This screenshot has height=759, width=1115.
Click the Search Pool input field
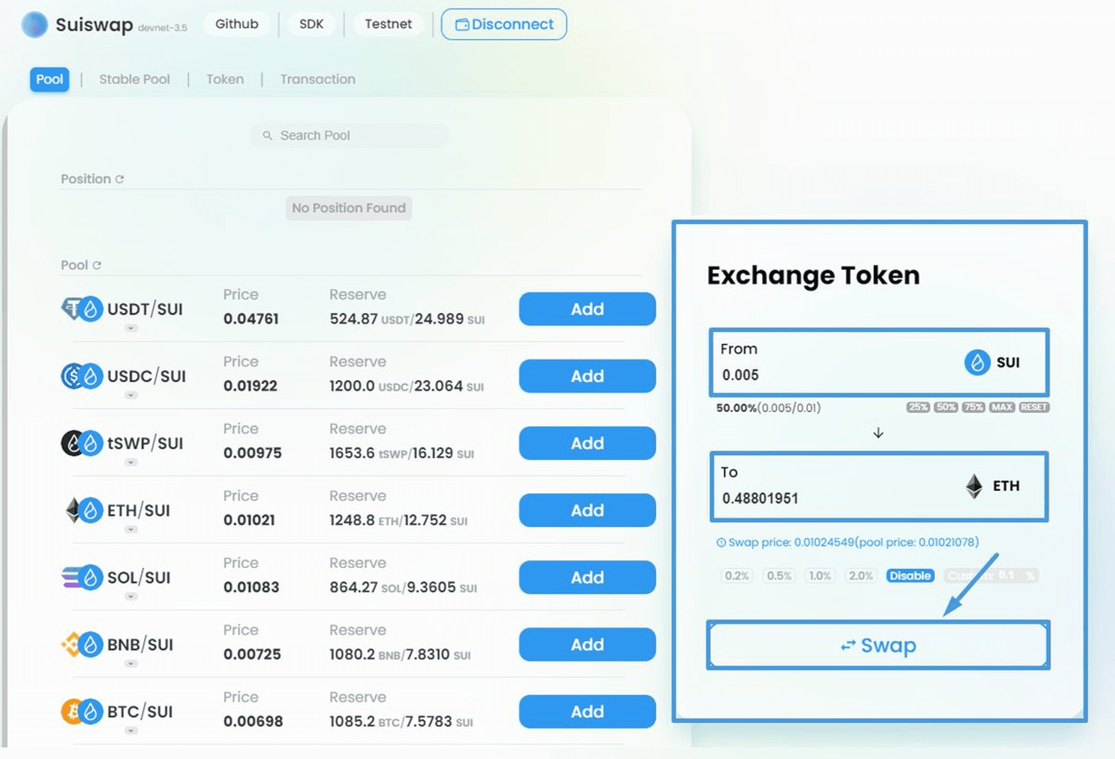pyautogui.click(x=349, y=136)
